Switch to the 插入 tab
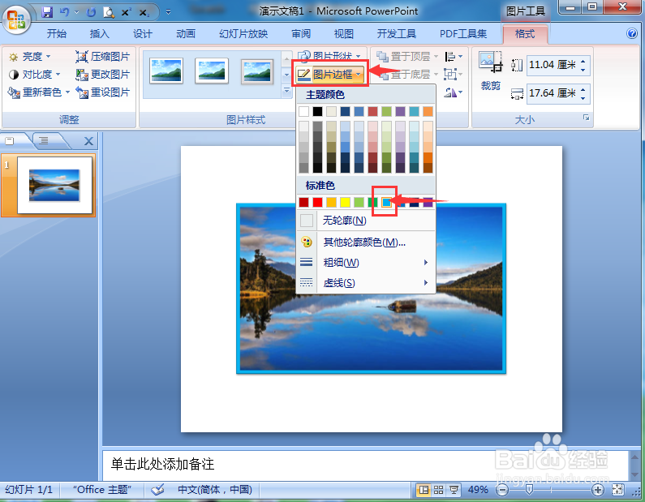The image size is (645, 502). tap(100, 34)
